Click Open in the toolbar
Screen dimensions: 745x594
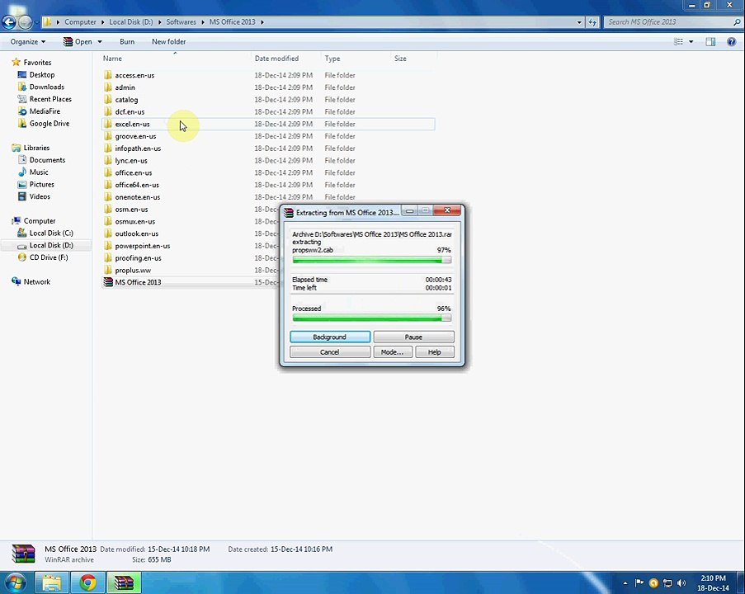[78, 42]
